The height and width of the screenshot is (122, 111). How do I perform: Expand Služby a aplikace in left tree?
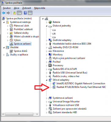click(4, 55)
